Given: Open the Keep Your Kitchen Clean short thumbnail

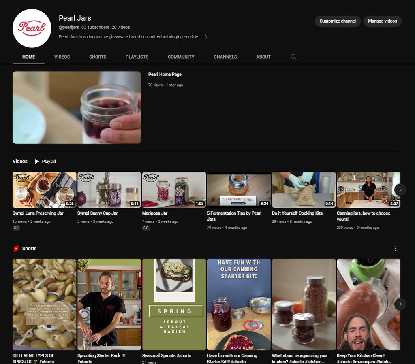Looking at the screenshot, I should tap(368, 304).
